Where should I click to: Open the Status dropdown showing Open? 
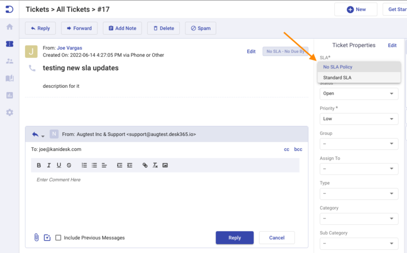[x=359, y=94]
